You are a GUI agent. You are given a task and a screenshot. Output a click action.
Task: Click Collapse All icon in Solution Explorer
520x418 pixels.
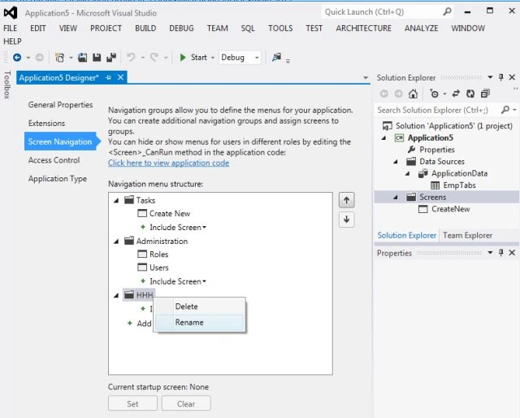tap(485, 94)
